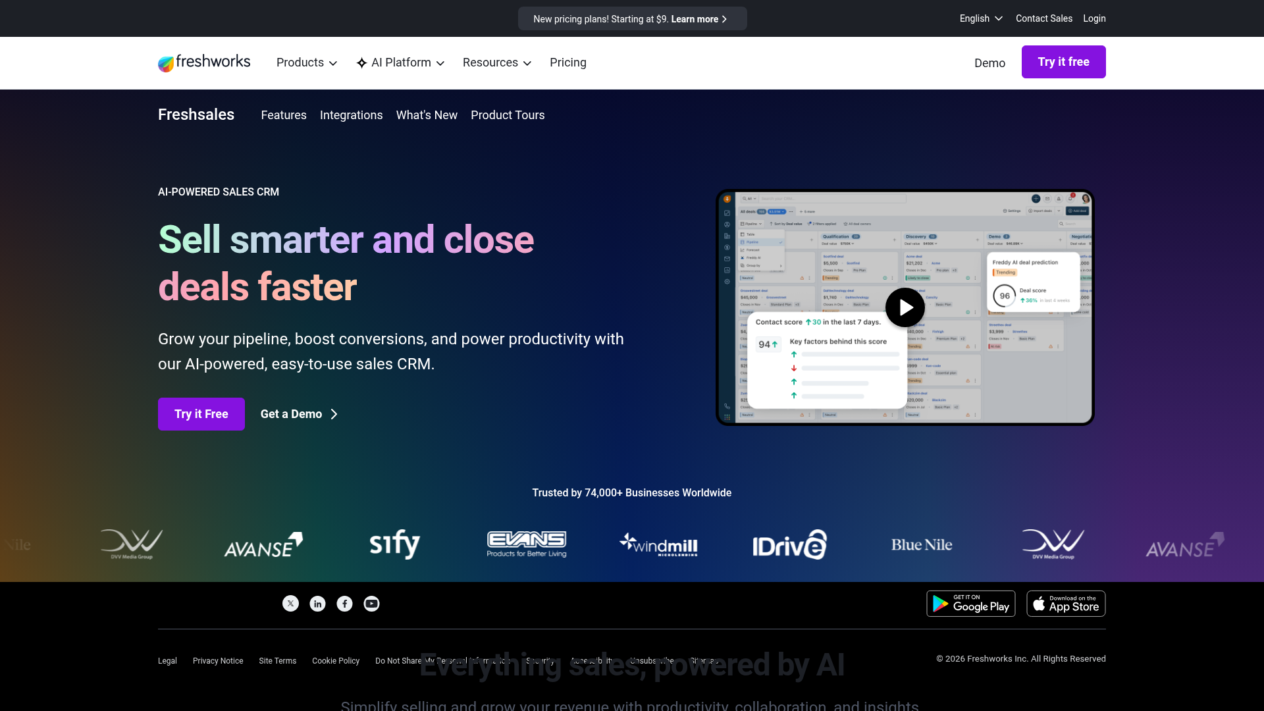Click the AI Platform sparkle icon
The width and height of the screenshot is (1264, 711).
[361, 63]
